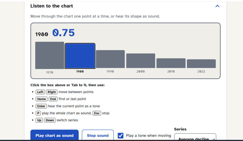Viewport: 243px width, 141px height.
Task: Click Play chart as sound button
Action: [x=55, y=135]
